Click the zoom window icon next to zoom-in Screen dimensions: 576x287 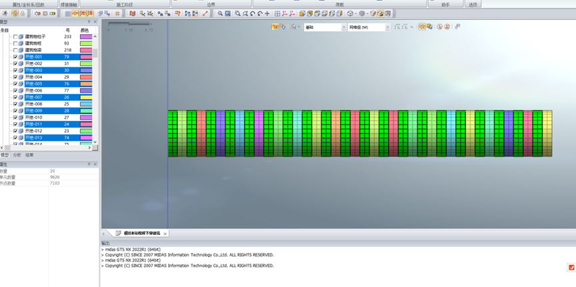[228, 13]
